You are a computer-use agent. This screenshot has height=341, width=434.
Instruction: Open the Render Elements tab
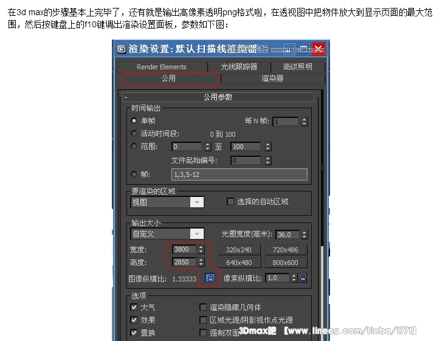coord(162,67)
